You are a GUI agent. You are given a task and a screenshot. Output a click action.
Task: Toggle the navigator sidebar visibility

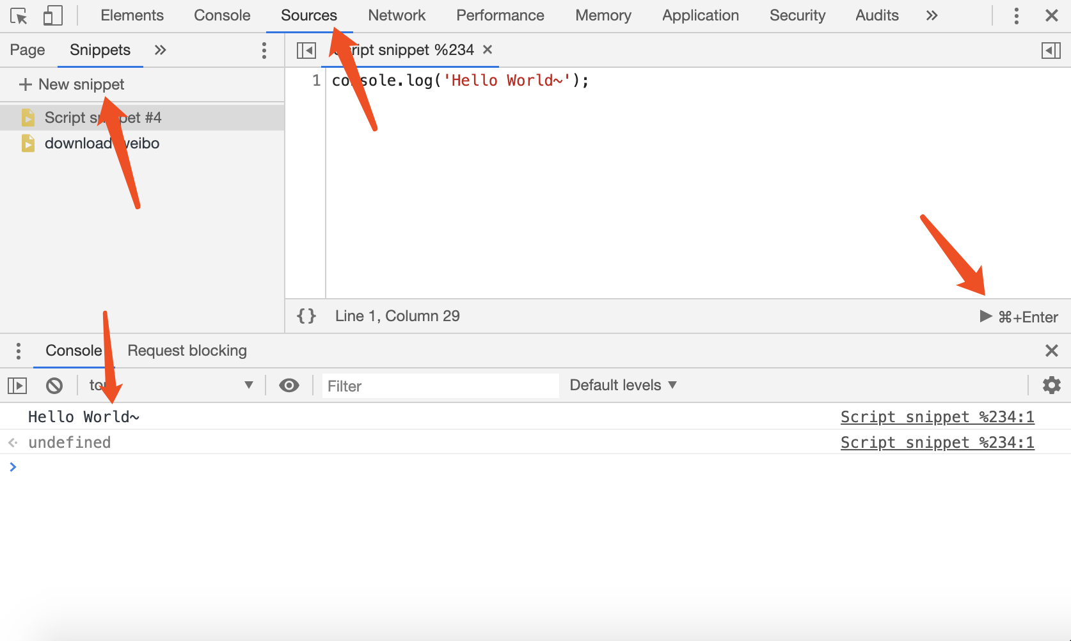[306, 51]
